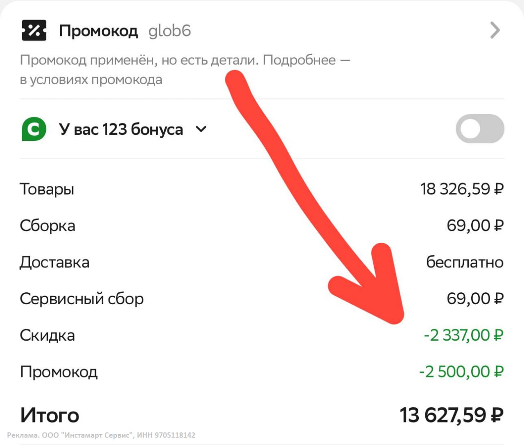The width and height of the screenshot is (524, 445).
Task: Click the green promo amount -2 500,00 ₽
Action: click(461, 372)
